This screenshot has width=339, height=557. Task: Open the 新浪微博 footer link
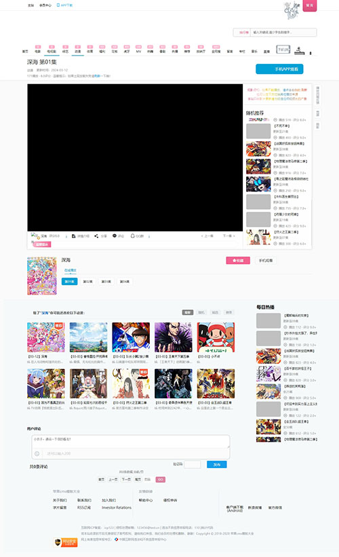coord(254,507)
